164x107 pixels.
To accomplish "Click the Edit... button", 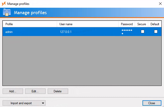I will point(35,91).
